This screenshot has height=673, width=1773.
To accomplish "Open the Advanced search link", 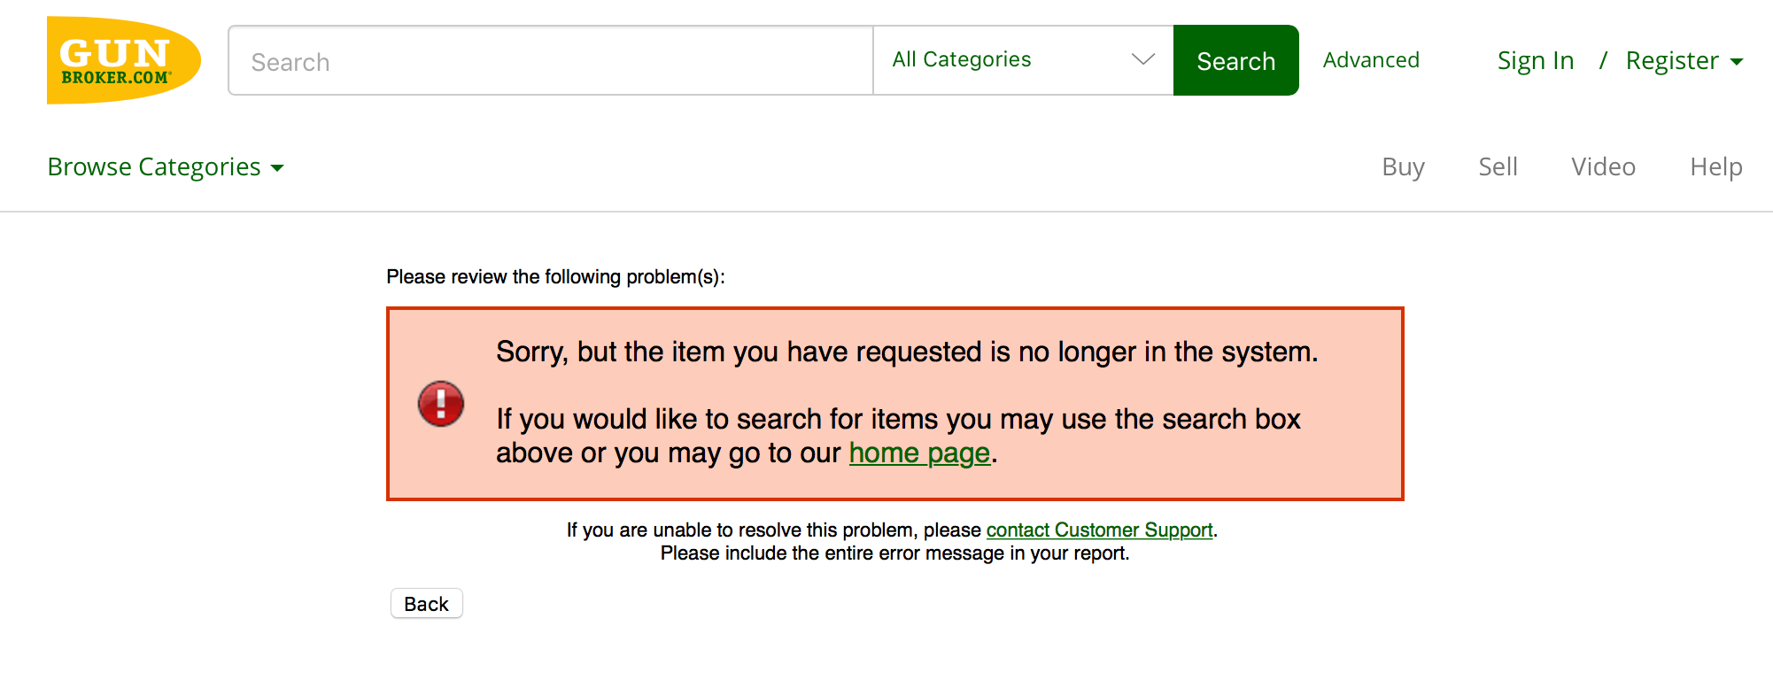I will point(1371,60).
